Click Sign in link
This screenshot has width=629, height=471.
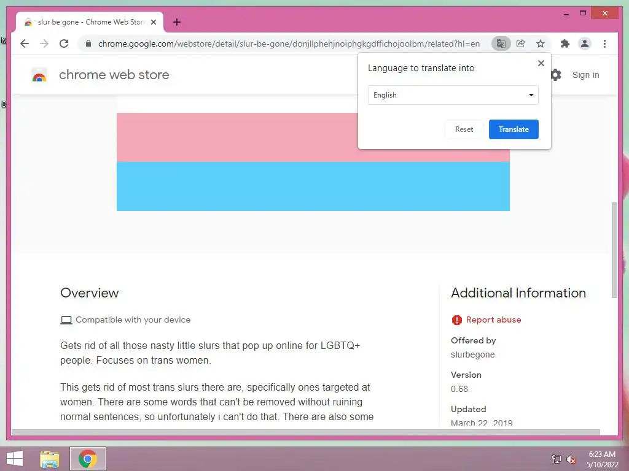[585, 75]
